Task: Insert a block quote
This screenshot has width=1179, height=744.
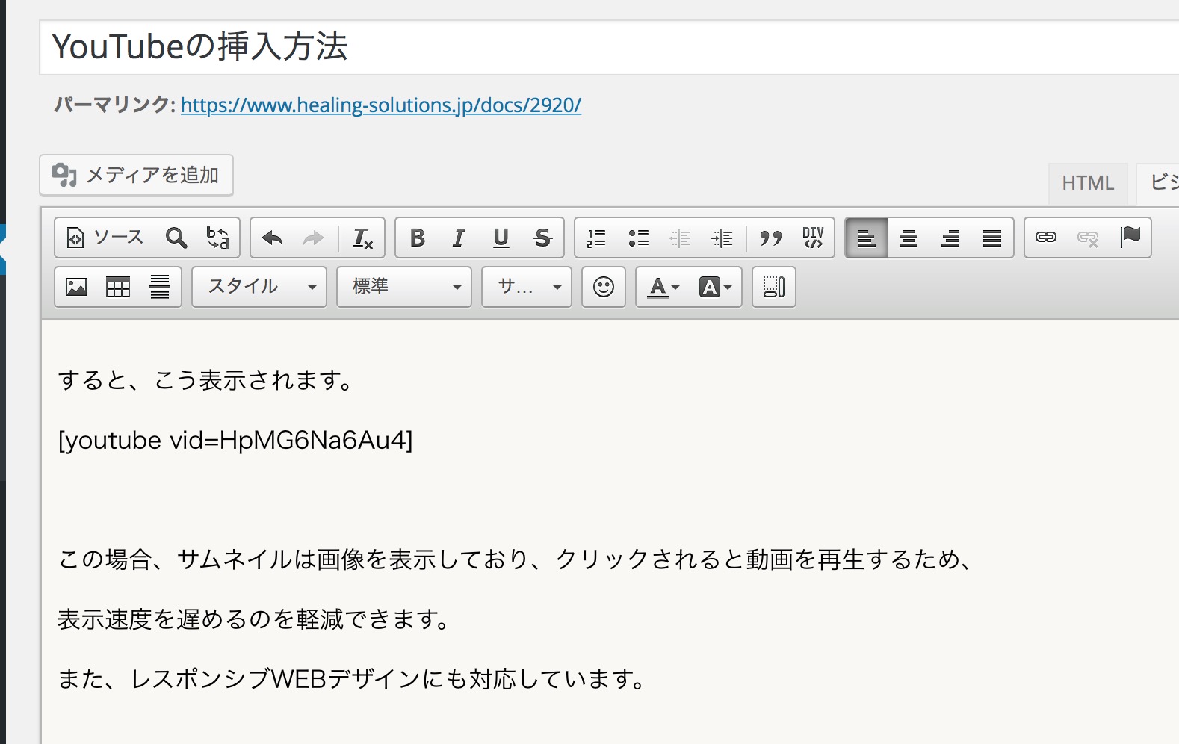Action: coord(770,238)
